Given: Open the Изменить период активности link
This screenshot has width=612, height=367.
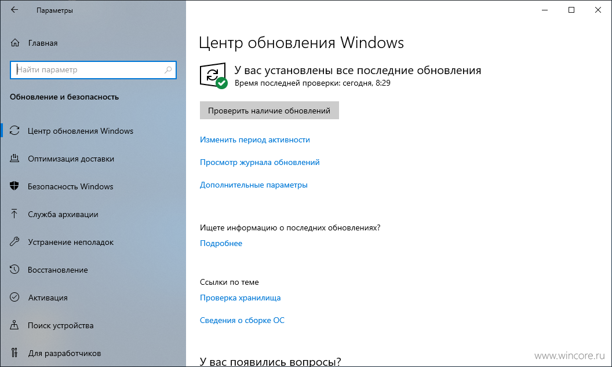Looking at the screenshot, I should pyautogui.click(x=255, y=140).
